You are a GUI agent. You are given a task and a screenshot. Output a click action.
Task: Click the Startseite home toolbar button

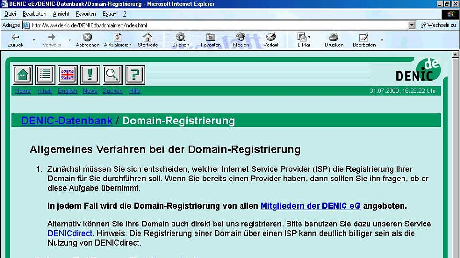pos(148,40)
